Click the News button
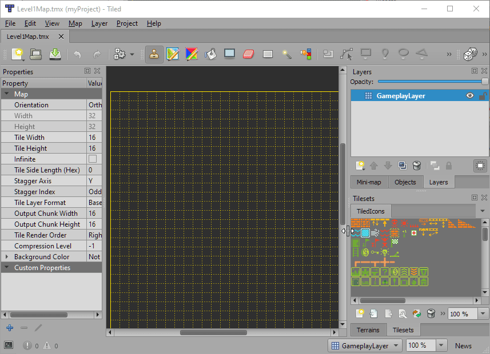The image size is (490, 354). [x=463, y=345]
